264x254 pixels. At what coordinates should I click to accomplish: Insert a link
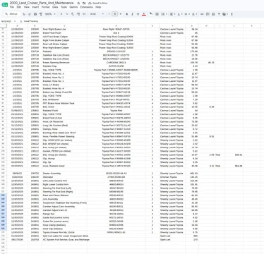[x=202, y=14]
